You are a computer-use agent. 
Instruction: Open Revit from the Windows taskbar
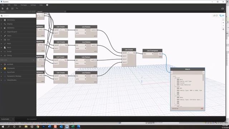click(x=67, y=126)
